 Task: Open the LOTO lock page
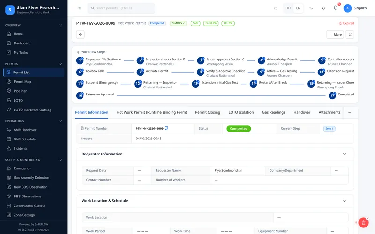(33, 100)
